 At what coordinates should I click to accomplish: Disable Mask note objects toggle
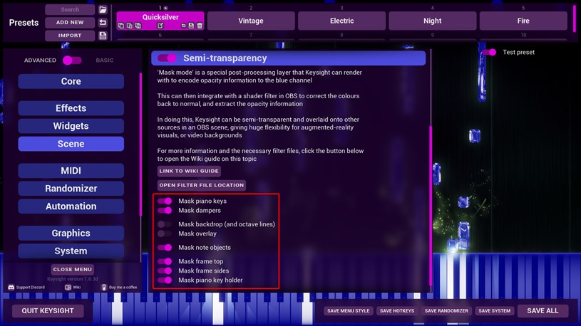[x=165, y=248]
